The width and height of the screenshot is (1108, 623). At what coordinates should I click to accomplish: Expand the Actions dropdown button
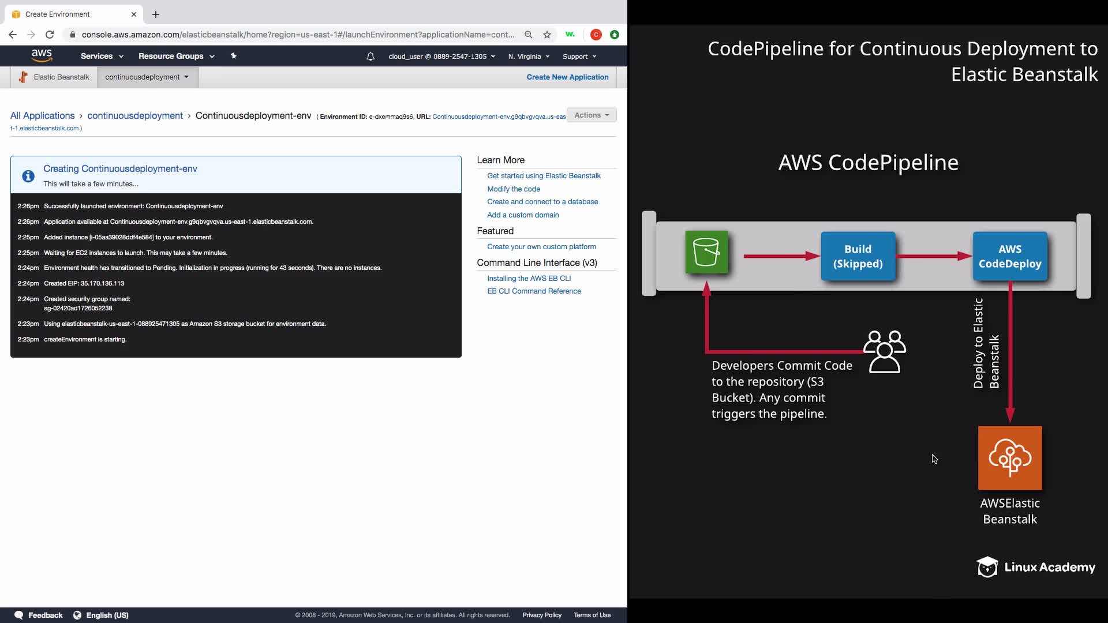[x=592, y=115]
